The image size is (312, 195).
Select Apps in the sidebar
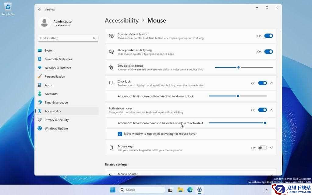click(67, 85)
